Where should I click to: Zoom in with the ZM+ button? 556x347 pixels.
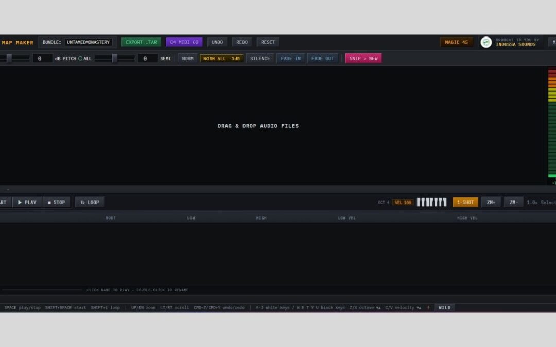point(491,202)
